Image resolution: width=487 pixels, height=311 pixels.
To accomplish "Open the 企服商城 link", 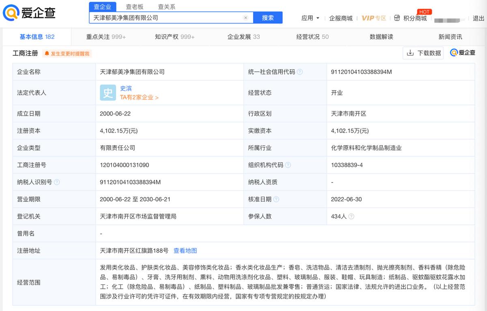I will pos(341,18).
